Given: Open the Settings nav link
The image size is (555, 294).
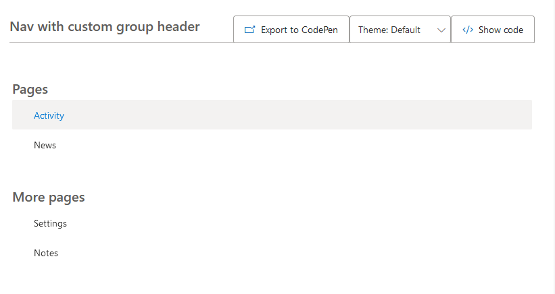Looking at the screenshot, I should pos(272,223).
